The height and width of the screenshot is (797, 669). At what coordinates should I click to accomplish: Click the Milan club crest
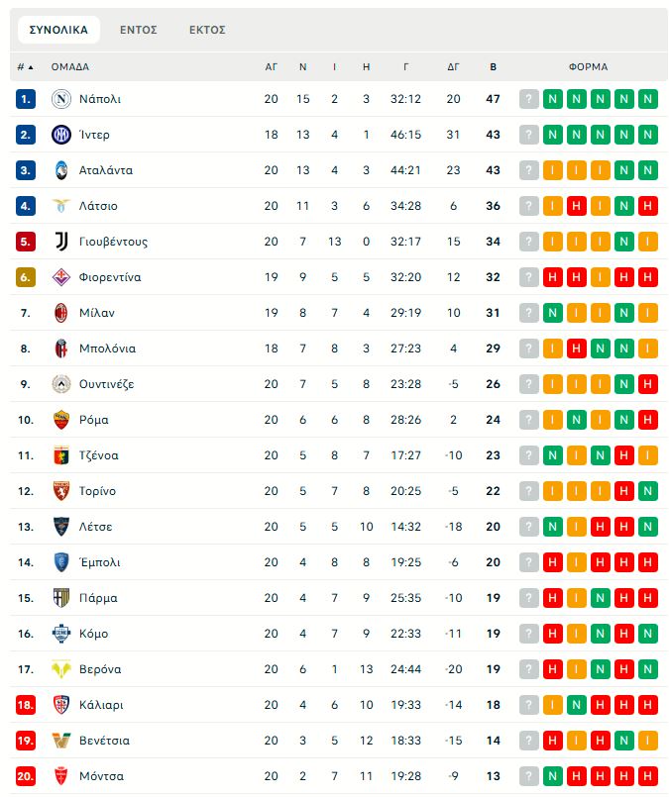pyautogui.click(x=61, y=313)
